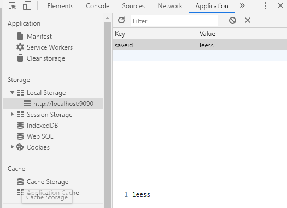Click sidebar scrollbar up arrow
The image size is (287, 208).
[x=108, y=18]
